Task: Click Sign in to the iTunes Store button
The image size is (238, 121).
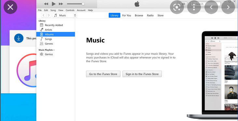Action: point(142,74)
